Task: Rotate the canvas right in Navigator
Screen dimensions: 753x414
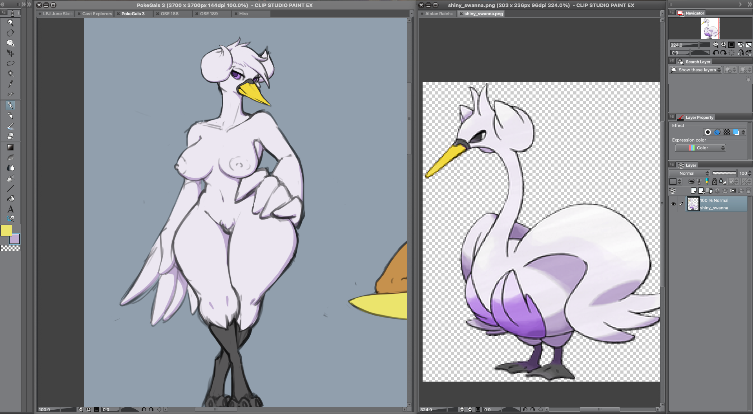Action: [723, 53]
